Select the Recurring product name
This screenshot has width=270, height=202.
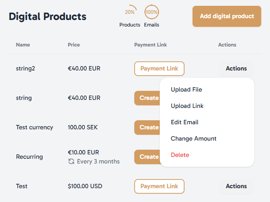(29, 157)
